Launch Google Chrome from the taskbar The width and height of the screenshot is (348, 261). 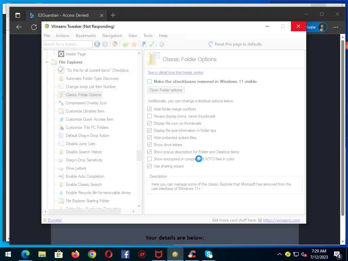pyautogui.click(x=92, y=254)
